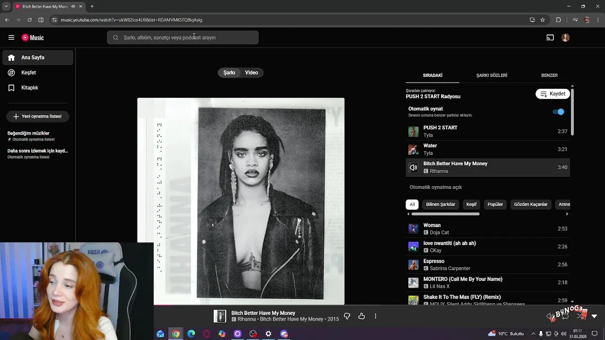Toggle the Otomatik oynat switch

coord(558,112)
